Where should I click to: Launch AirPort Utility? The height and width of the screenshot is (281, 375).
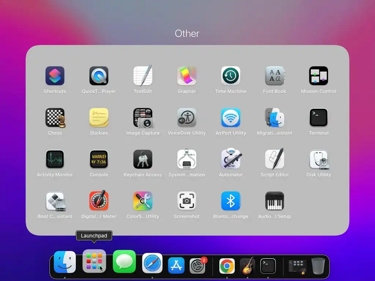coord(231,117)
